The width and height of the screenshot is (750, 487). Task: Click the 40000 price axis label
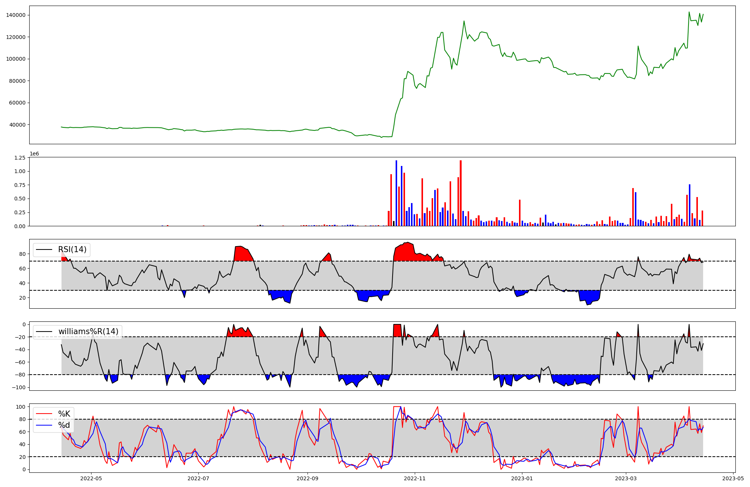pos(17,125)
